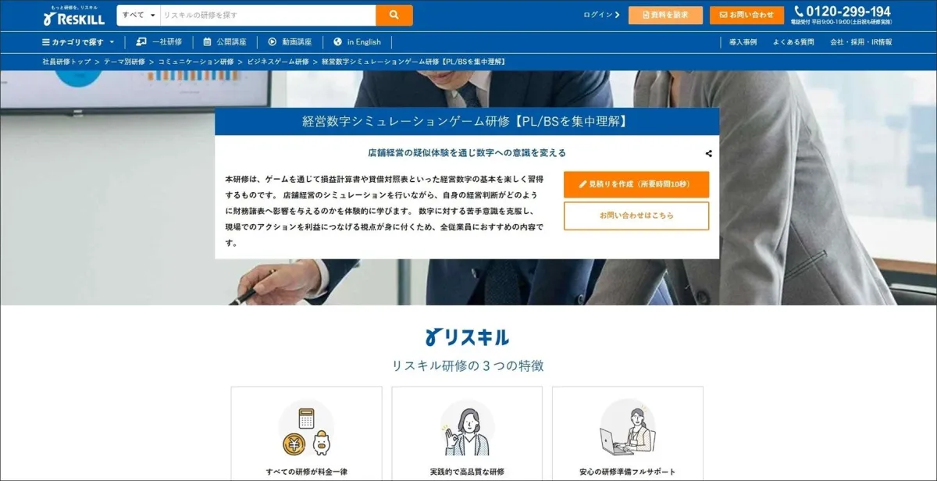The width and height of the screenshot is (937, 481).
Task: Open the 動画講座 menu item
Action: (290, 42)
